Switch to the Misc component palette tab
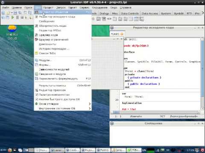This screenshot has width=205, height=153. [x=115, y=14]
